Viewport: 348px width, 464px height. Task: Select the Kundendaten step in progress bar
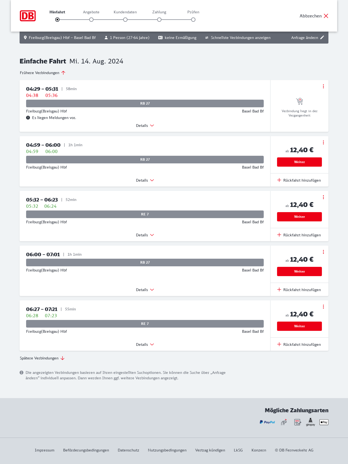point(125,20)
